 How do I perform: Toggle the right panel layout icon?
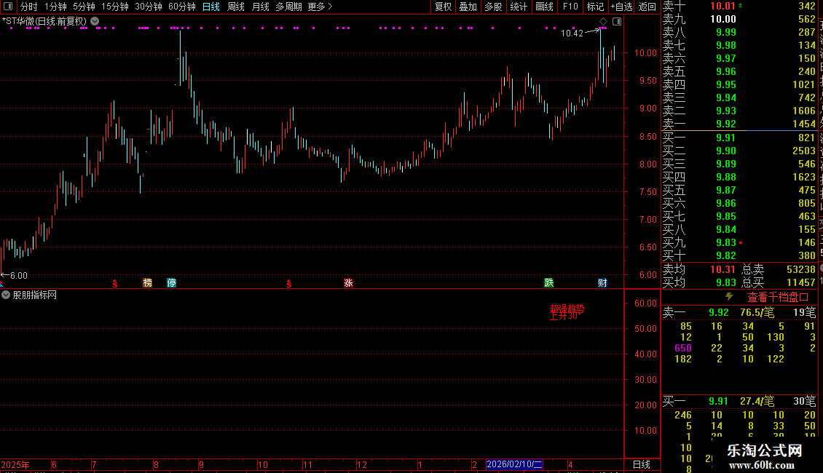click(x=617, y=22)
